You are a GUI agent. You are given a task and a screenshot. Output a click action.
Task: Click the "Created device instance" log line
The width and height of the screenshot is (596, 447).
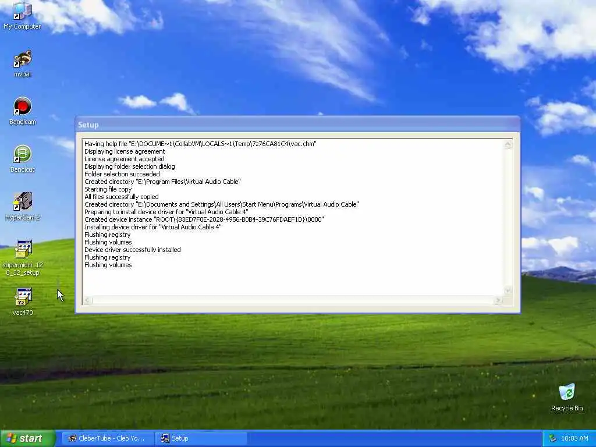point(204,219)
